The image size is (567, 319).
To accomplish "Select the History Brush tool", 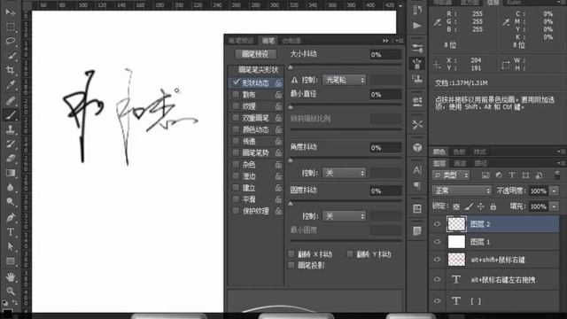I will click(x=11, y=144).
